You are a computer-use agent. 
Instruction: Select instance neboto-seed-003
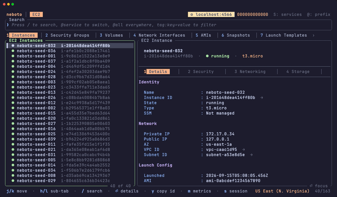coord(70,82)
